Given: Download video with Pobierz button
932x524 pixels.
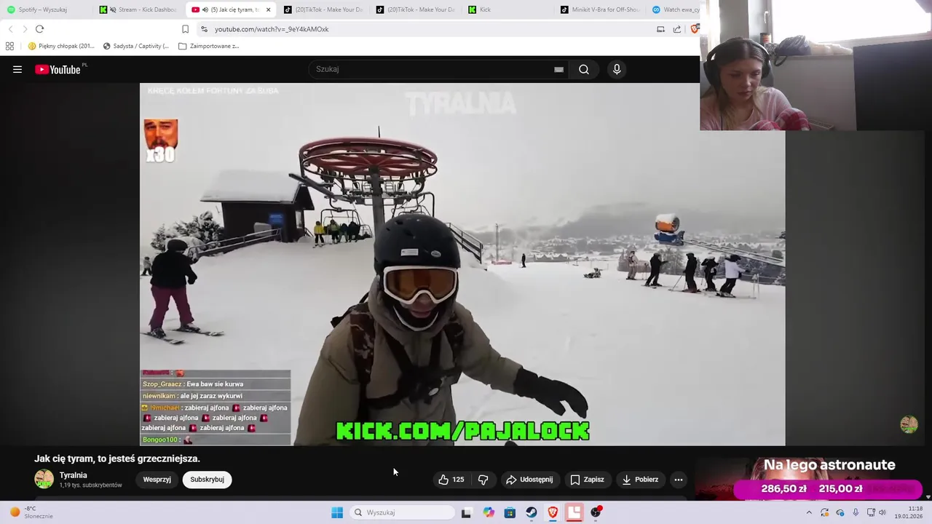Looking at the screenshot, I should 640,480.
